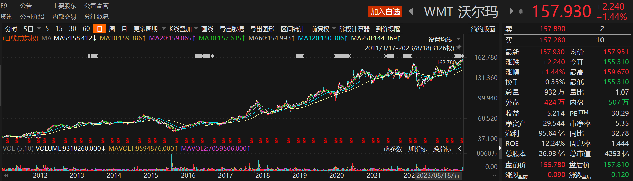Open 内部交易 insider trading

tap(64, 16)
